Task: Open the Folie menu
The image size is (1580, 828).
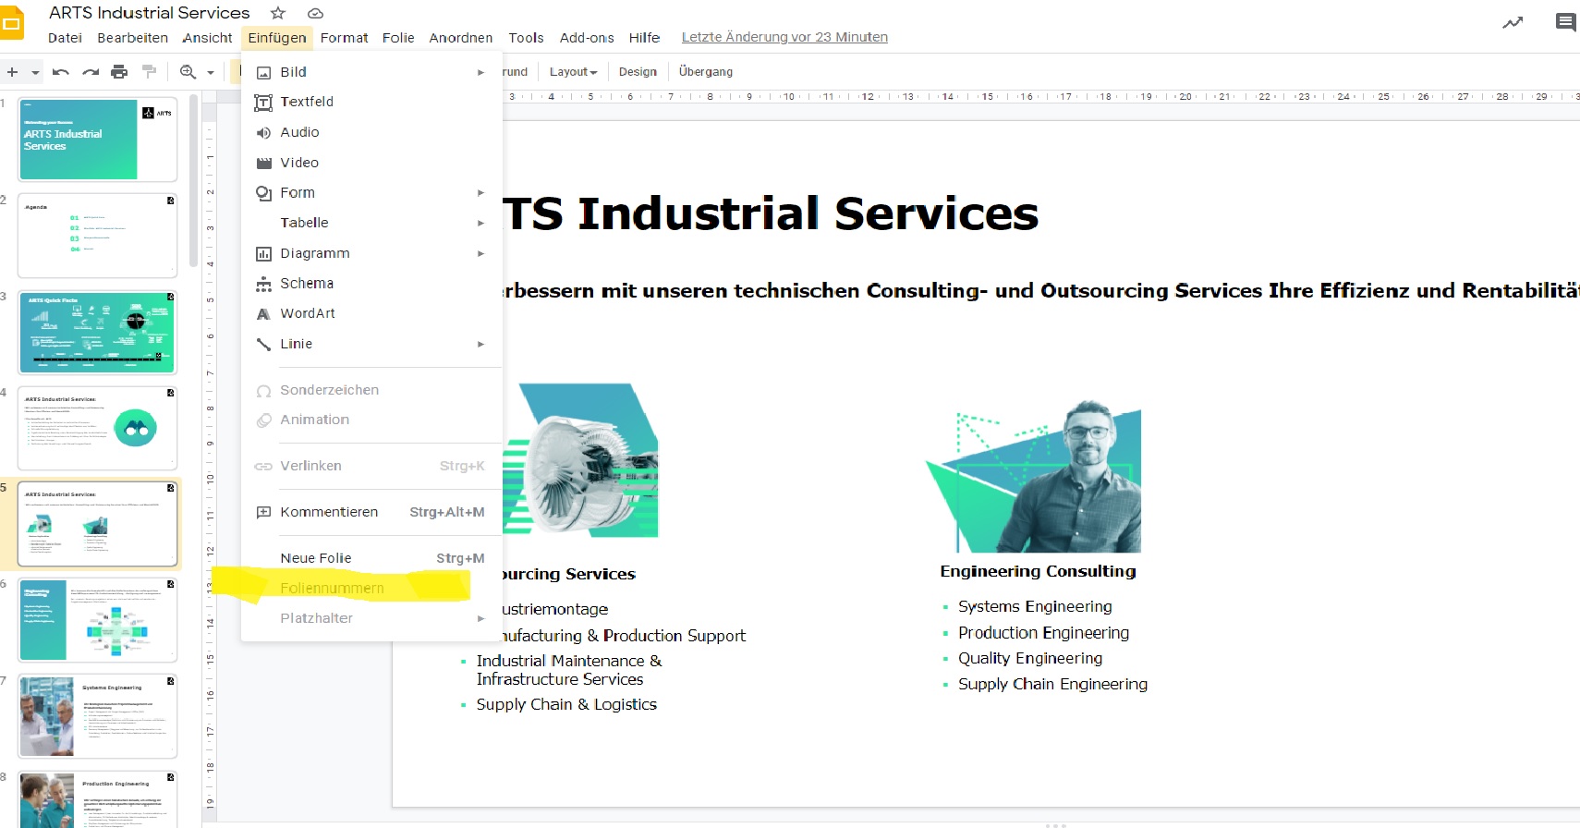Action: (398, 38)
